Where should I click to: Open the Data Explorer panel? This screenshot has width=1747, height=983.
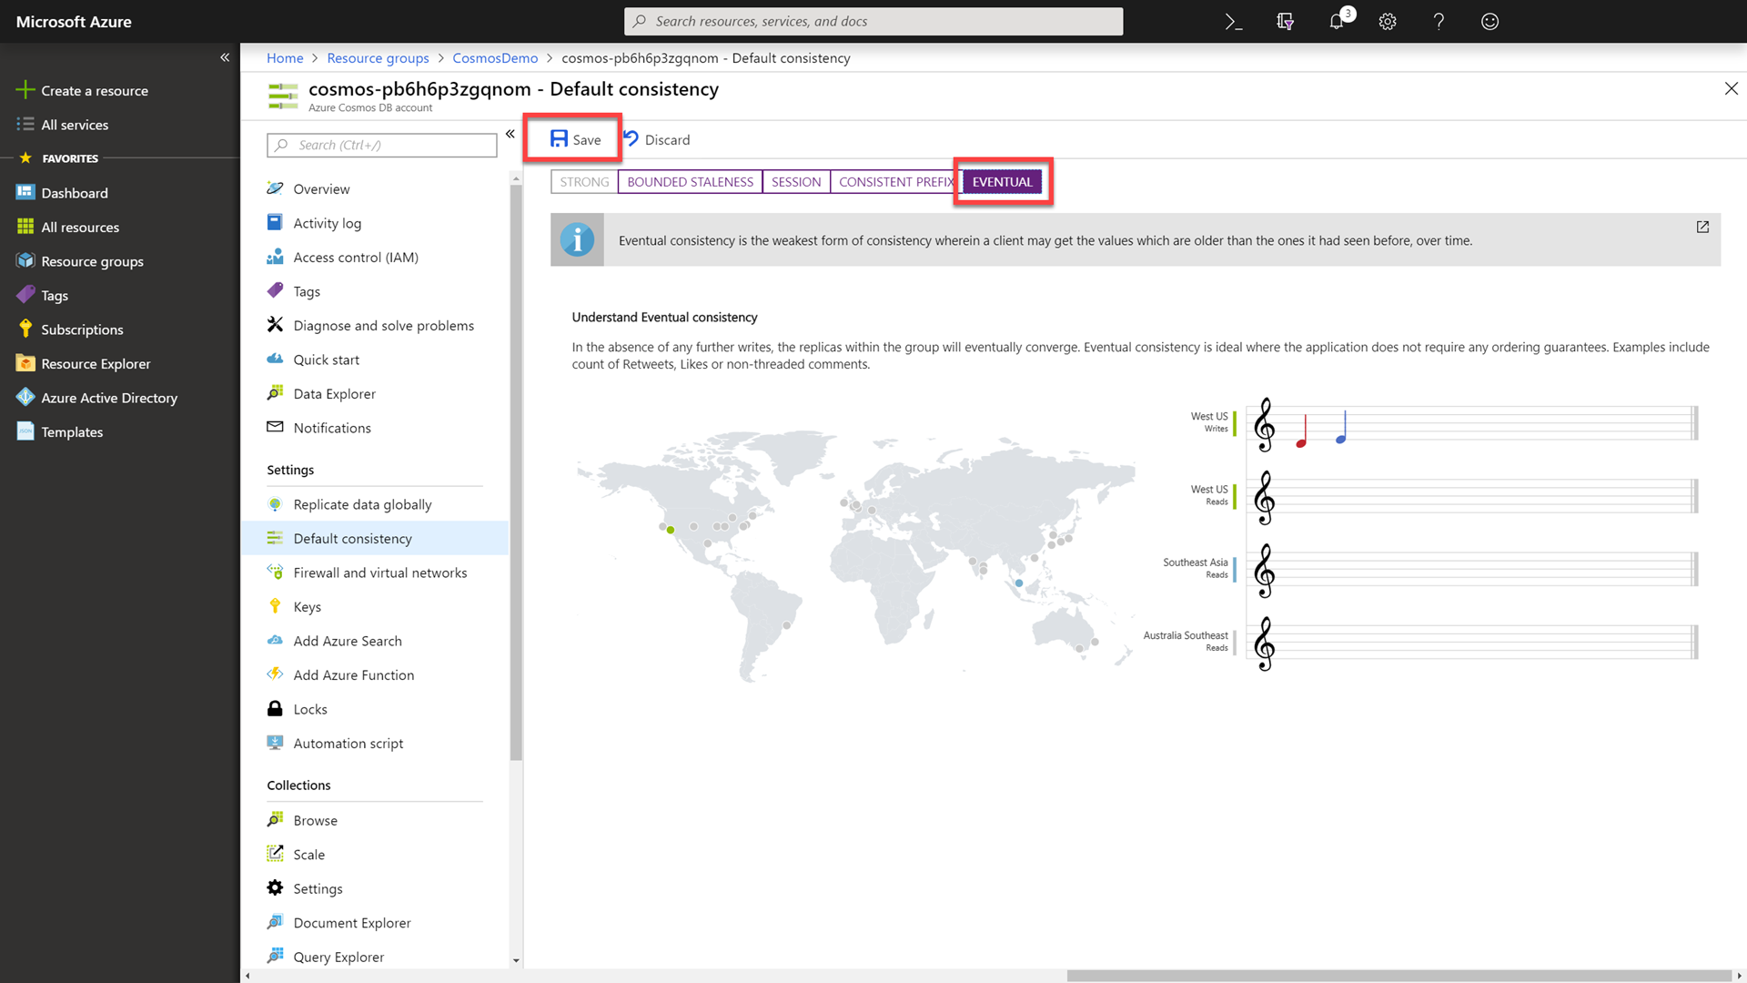tap(334, 392)
